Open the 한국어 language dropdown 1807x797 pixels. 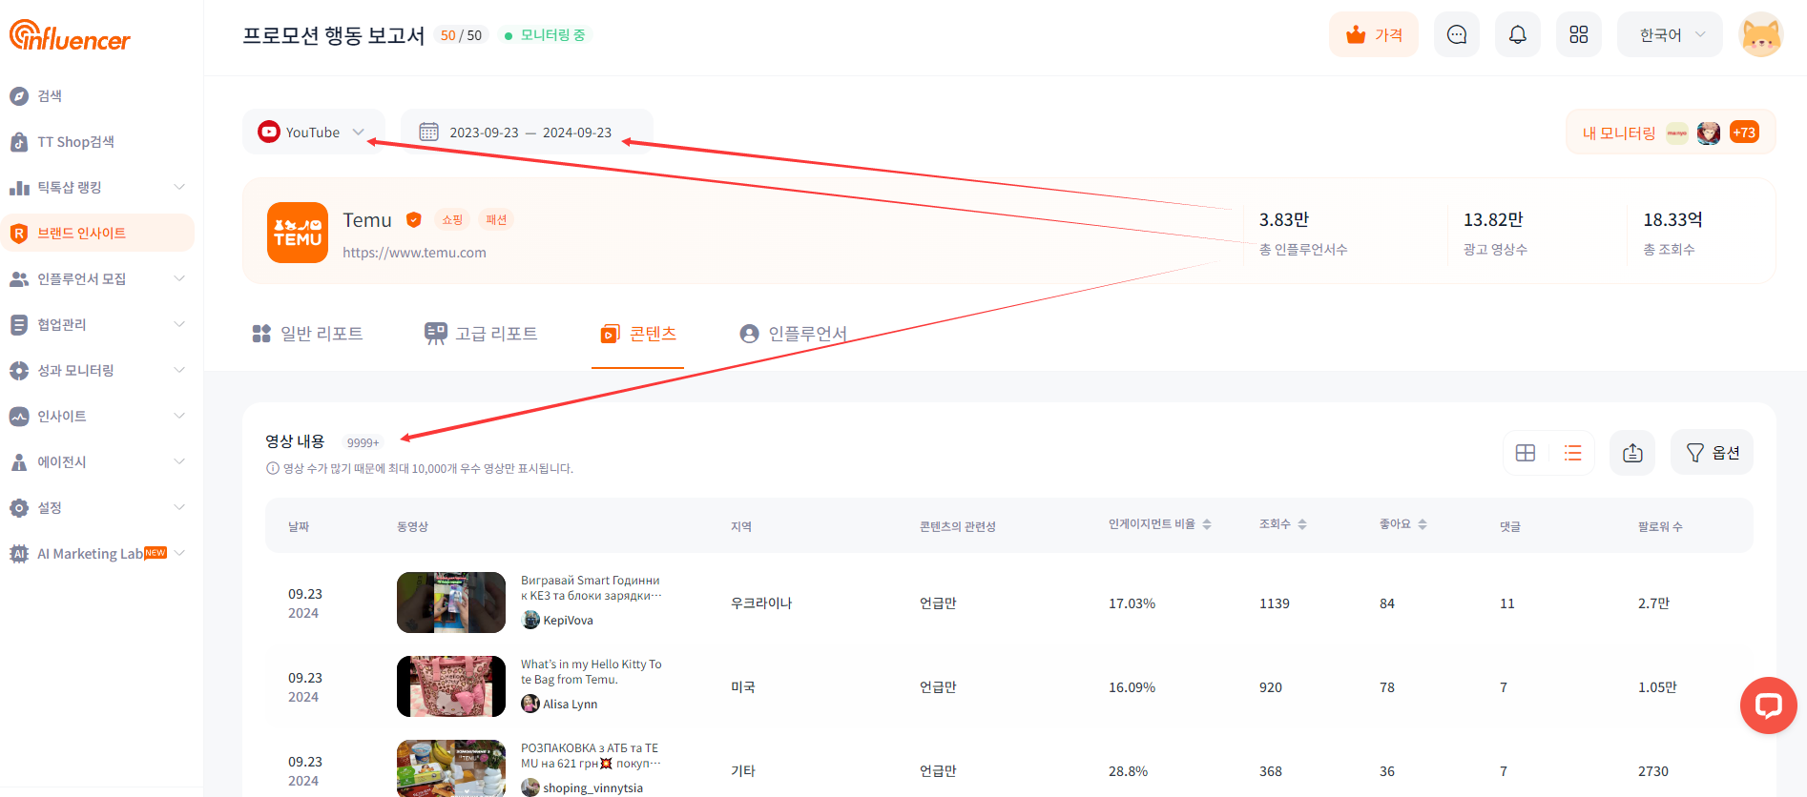click(x=1670, y=34)
